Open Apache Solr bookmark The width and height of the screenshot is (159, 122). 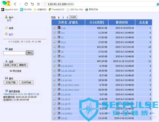[x=10, y=10]
